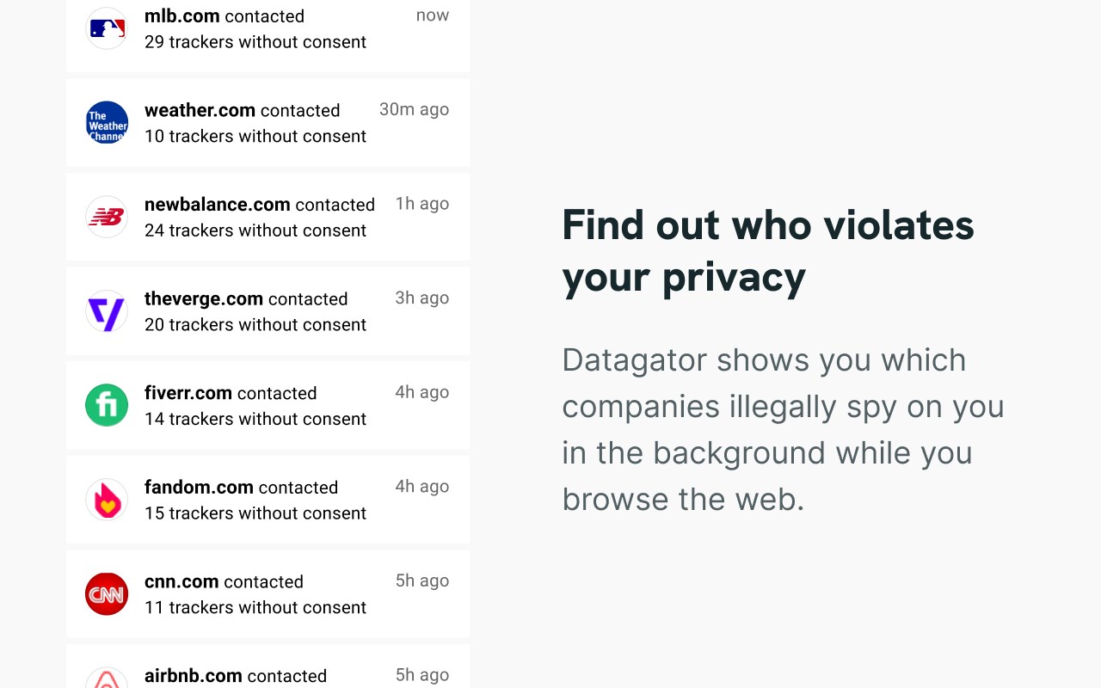
Task: Click the Airbnb logo icon
Action: click(107, 679)
